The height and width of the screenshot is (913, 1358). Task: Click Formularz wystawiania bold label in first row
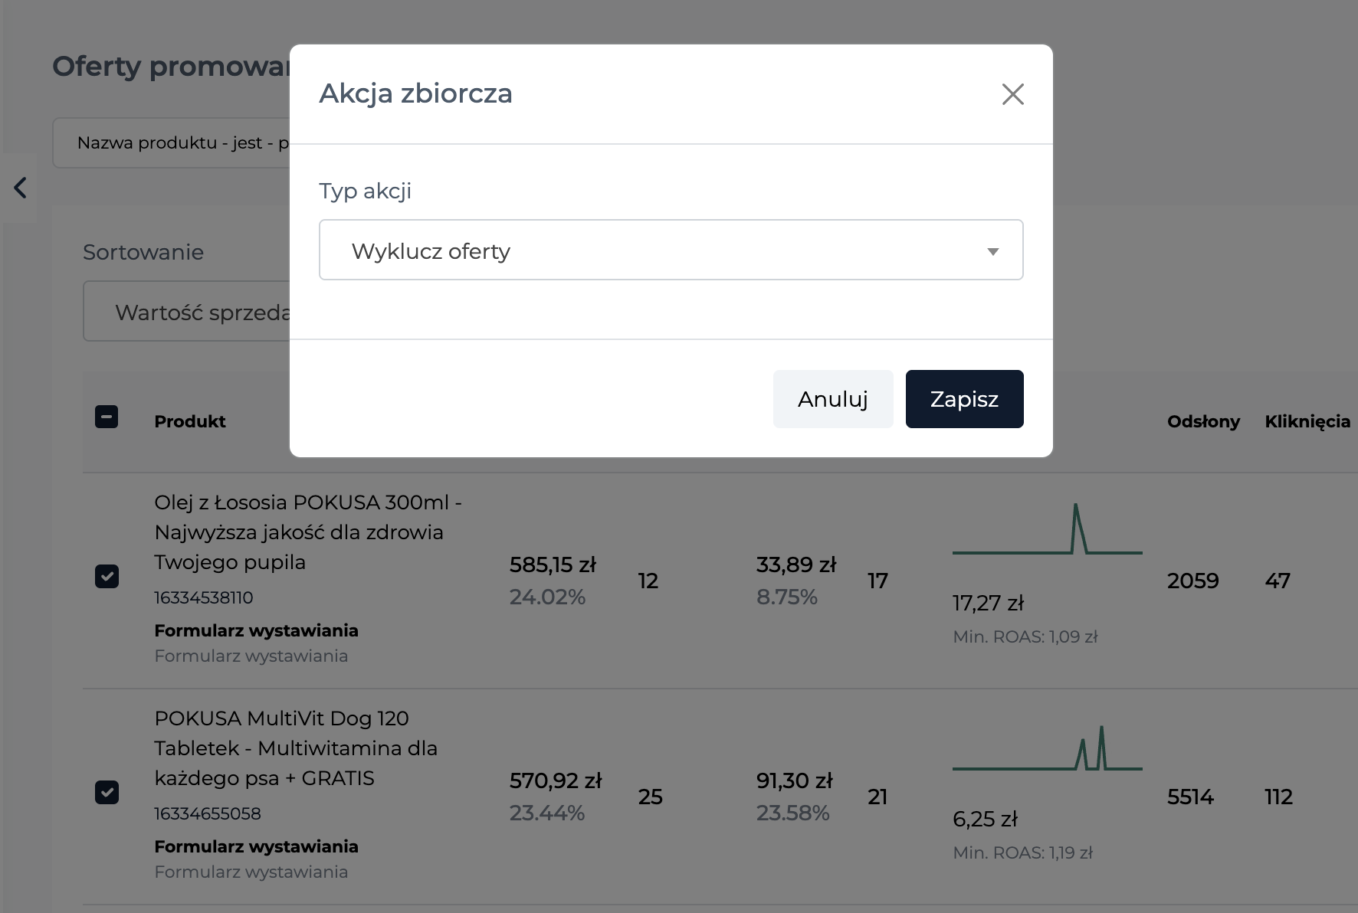tap(256, 630)
